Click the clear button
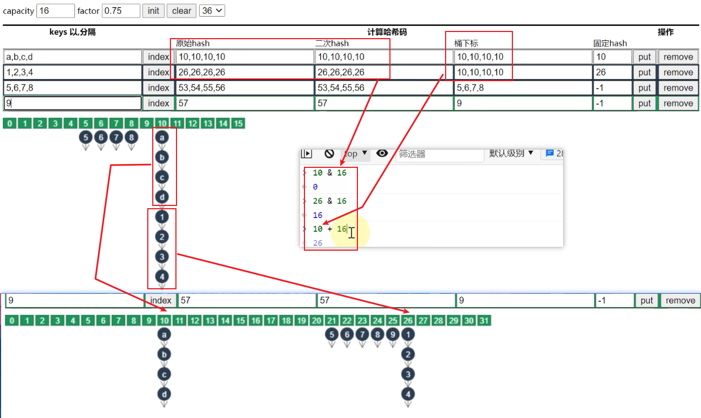 [x=181, y=10]
